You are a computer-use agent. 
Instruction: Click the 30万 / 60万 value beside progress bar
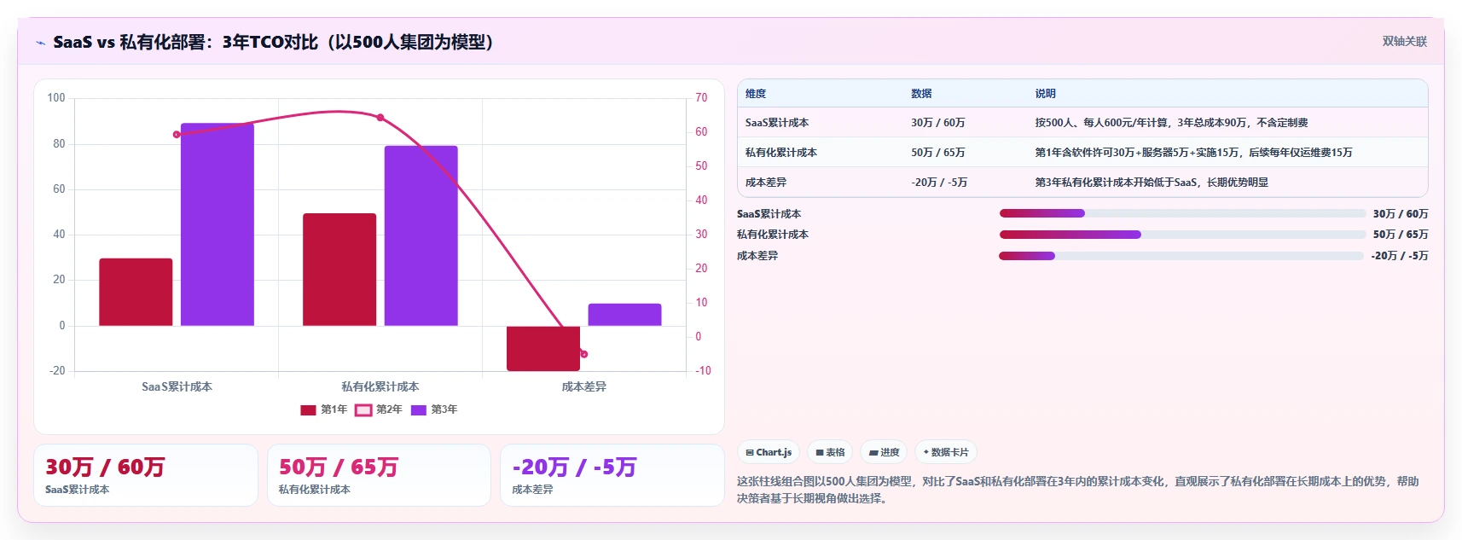pos(1401,214)
